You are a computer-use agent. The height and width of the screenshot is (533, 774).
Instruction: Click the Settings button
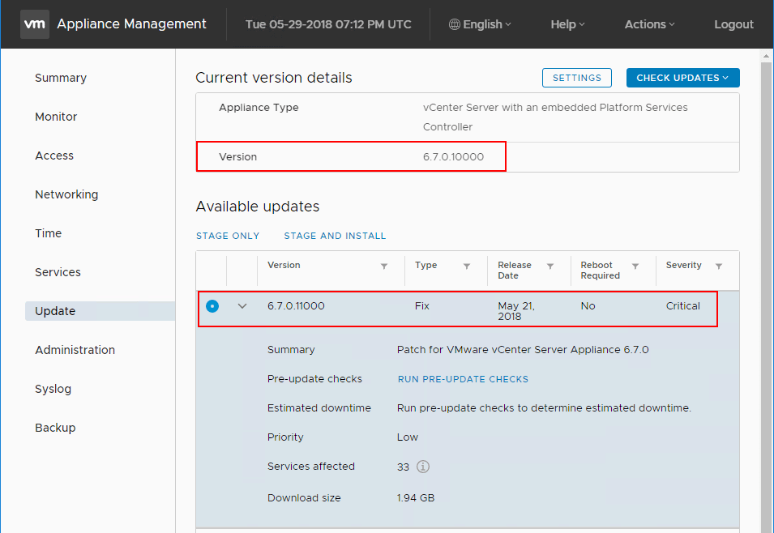coord(577,78)
